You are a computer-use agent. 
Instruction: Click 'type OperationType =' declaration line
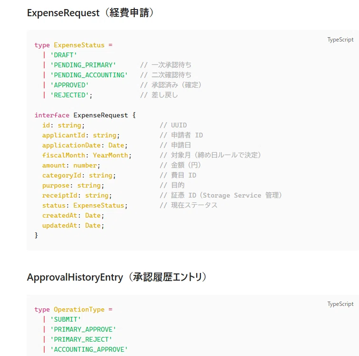(x=73, y=309)
